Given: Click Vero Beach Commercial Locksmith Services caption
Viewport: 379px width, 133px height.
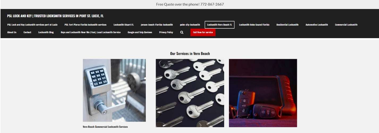Looking at the screenshot, I should point(105,127).
